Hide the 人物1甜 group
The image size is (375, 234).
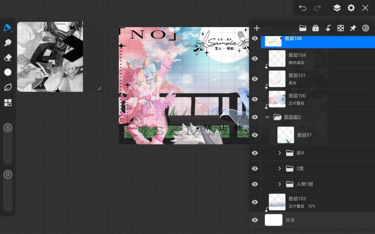pos(255,184)
